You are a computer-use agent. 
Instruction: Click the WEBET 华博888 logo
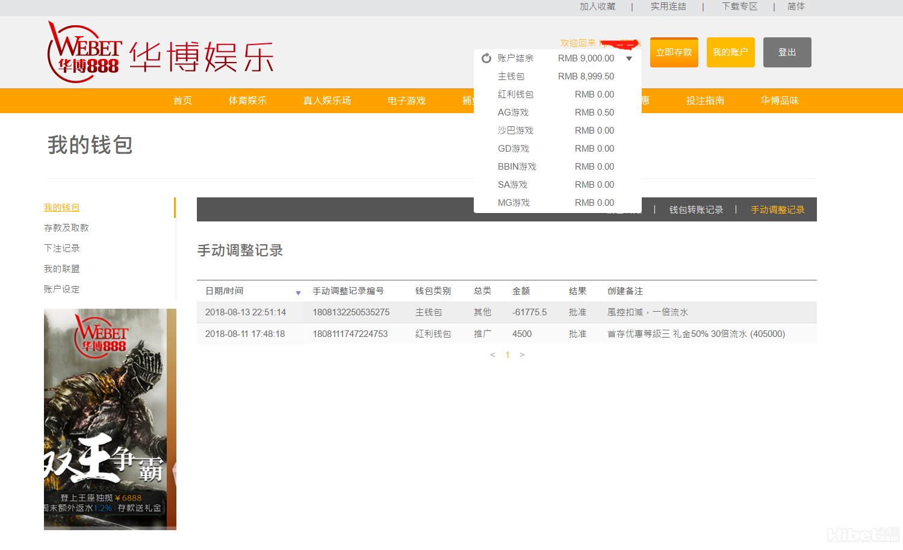click(x=85, y=53)
